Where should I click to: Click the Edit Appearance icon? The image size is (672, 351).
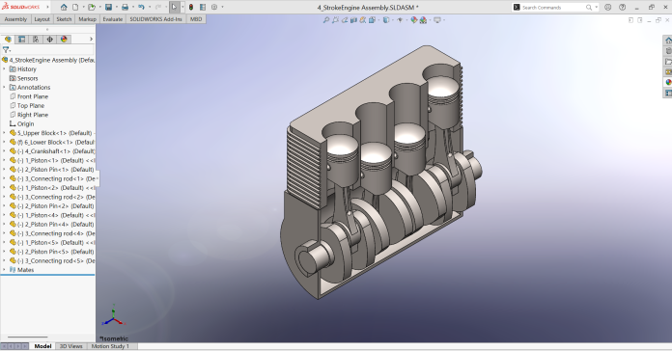coord(413,19)
